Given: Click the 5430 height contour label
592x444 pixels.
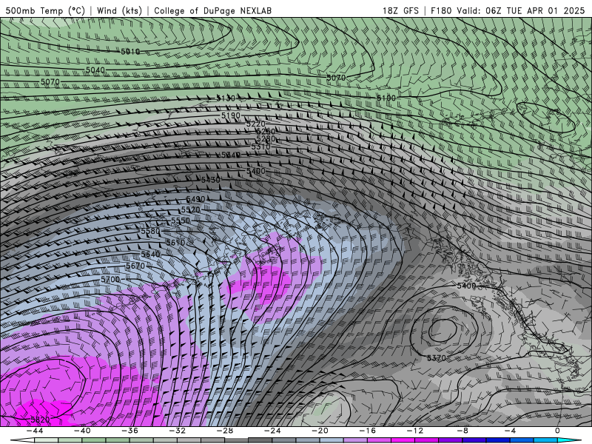Looking at the screenshot, I should point(210,180).
